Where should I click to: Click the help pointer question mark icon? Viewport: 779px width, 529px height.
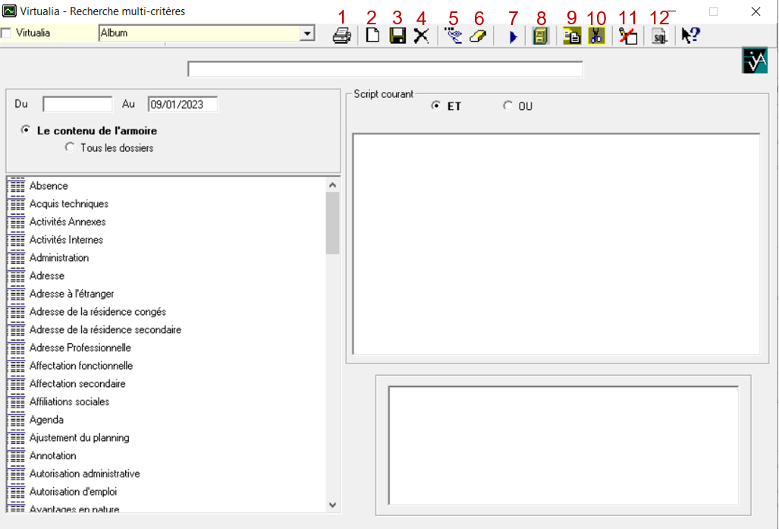pyautogui.click(x=690, y=36)
